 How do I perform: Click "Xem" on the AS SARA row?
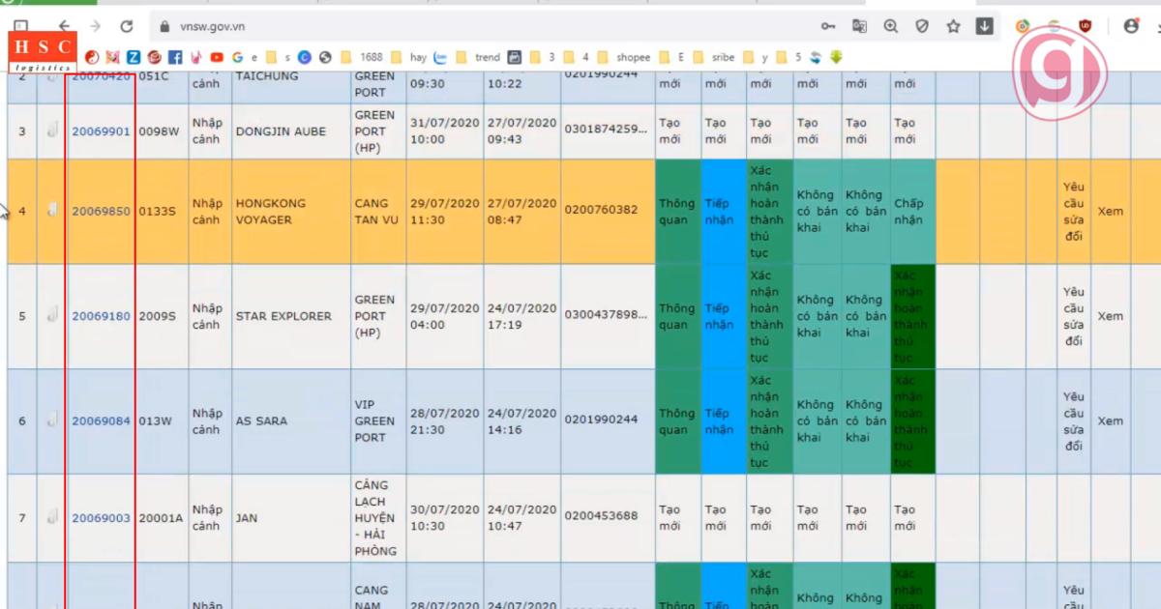(1111, 420)
